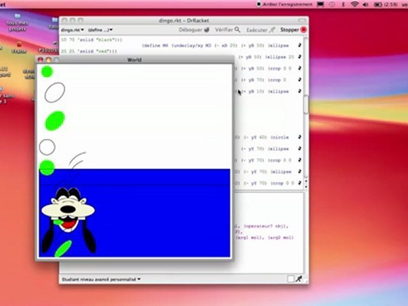
Task: Click the Goofy face in World canvas
Action: [68, 210]
